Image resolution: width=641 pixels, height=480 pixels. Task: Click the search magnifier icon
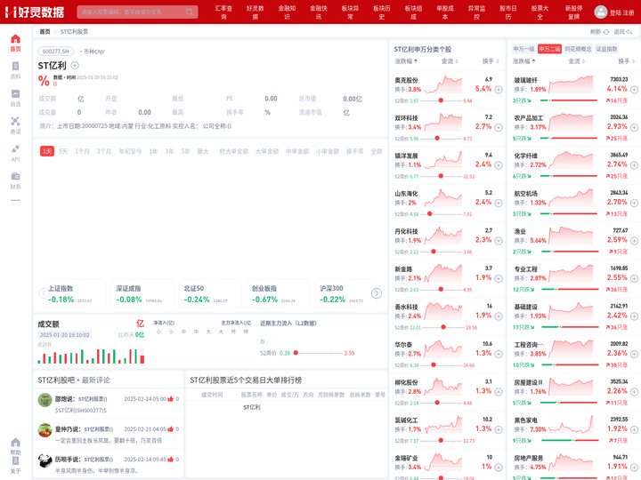(190, 12)
